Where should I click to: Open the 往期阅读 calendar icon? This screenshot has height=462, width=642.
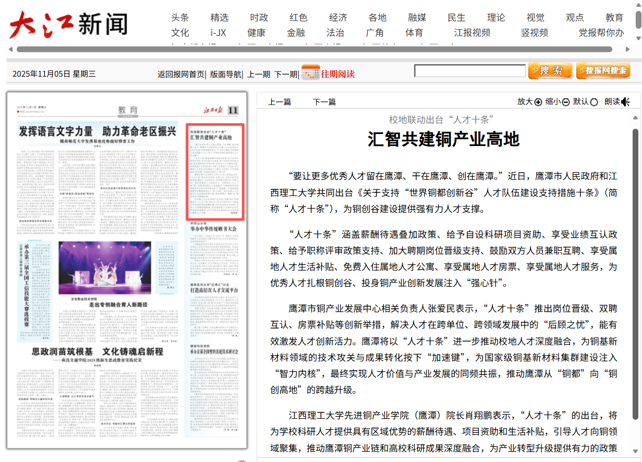click(311, 73)
